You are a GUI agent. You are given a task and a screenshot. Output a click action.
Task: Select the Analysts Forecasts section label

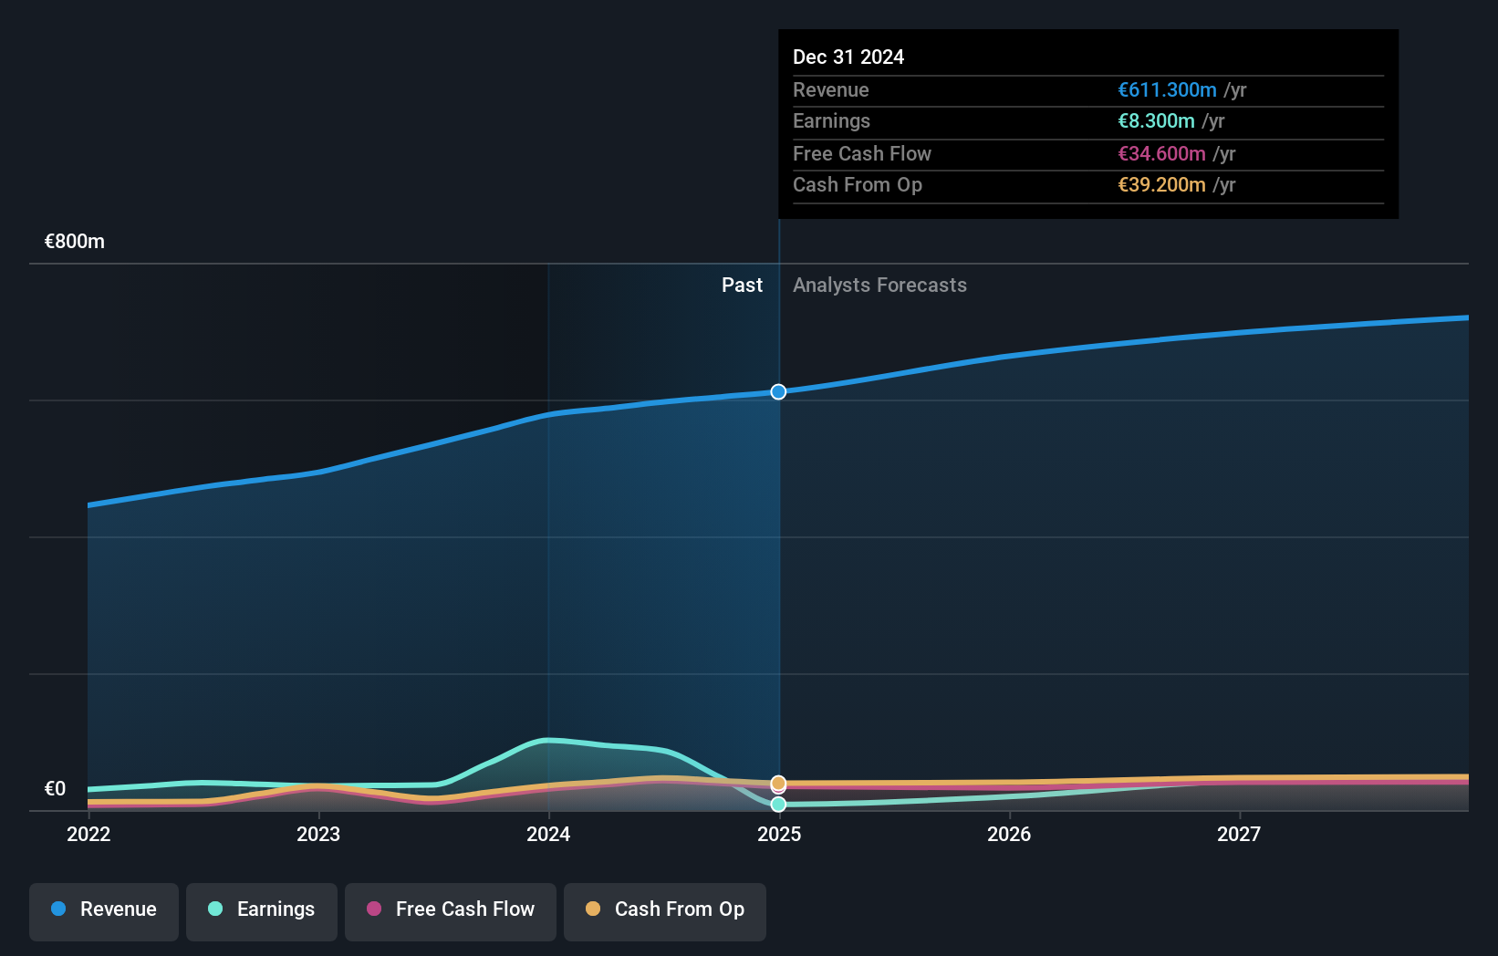coord(879,285)
